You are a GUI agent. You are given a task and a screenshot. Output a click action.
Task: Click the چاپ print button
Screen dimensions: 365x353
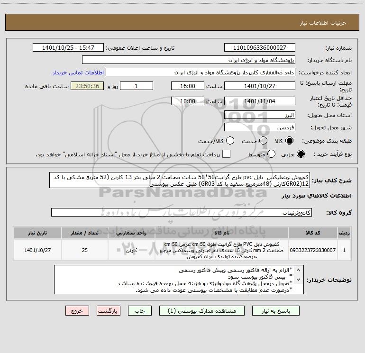pyautogui.click(x=140, y=311)
